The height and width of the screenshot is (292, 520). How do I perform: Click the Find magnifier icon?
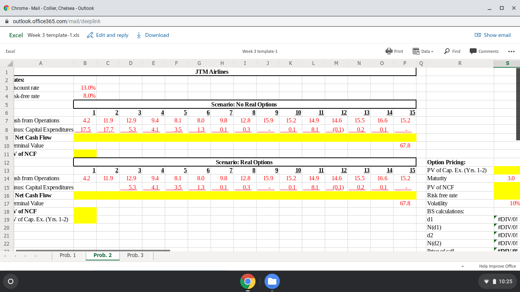click(447, 51)
